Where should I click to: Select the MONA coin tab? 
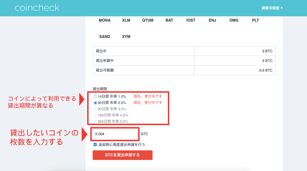pos(105,20)
